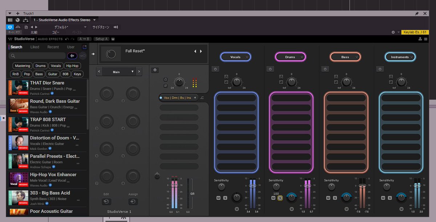This screenshot has height=222, width=436.
Task: Click the next preset arrow beside Full Reset
Action: 201,51
